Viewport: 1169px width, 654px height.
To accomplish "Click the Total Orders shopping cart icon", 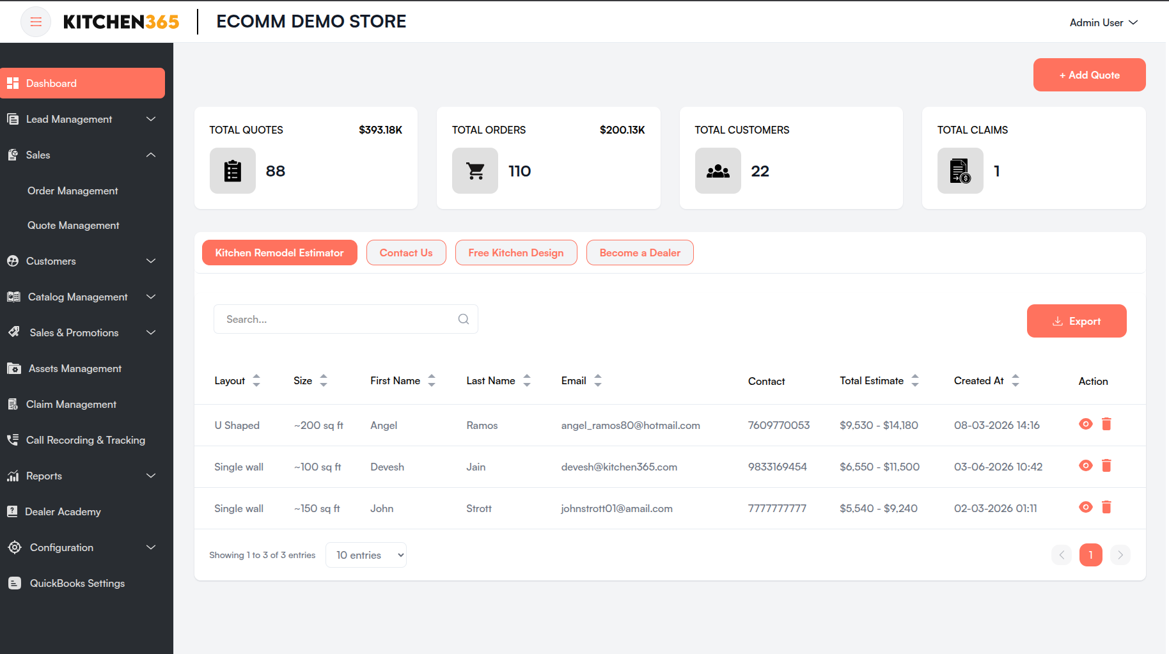I will 475,171.
